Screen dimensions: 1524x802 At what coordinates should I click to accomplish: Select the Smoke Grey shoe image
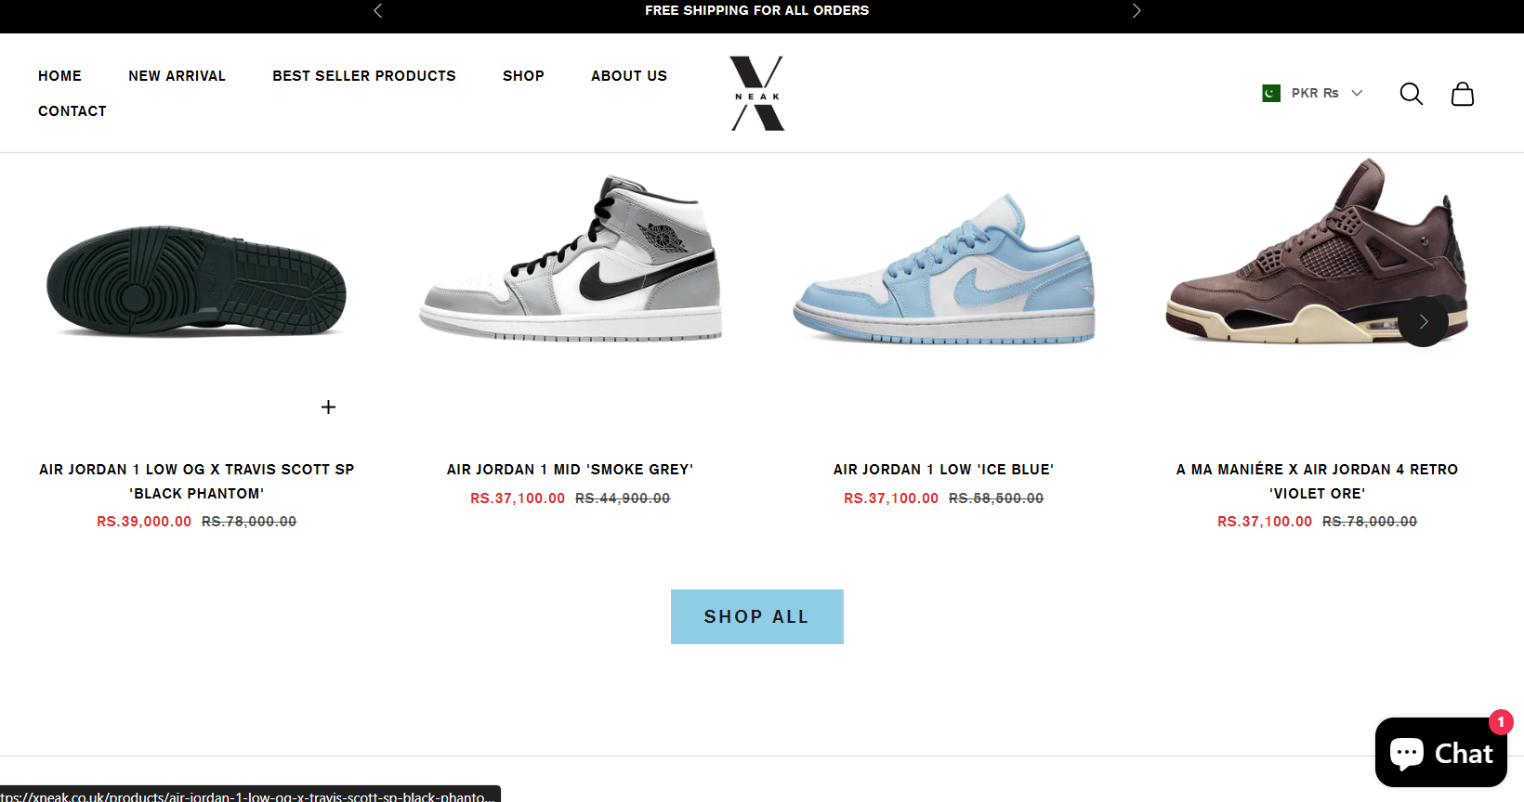click(570, 258)
